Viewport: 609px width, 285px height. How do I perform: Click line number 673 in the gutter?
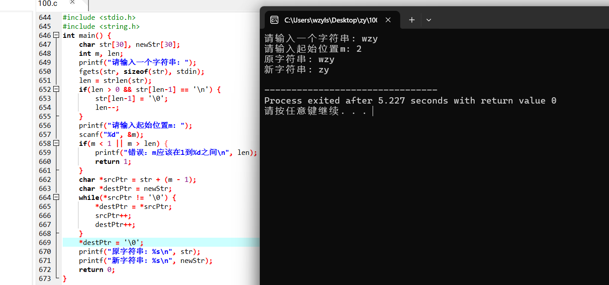pos(45,278)
